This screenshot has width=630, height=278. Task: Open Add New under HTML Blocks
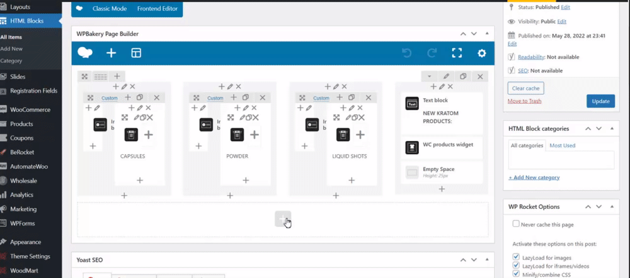(11, 49)
